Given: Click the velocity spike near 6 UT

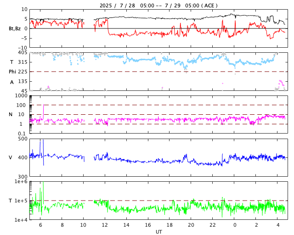Looking at the screenshot, I should 43,152.
